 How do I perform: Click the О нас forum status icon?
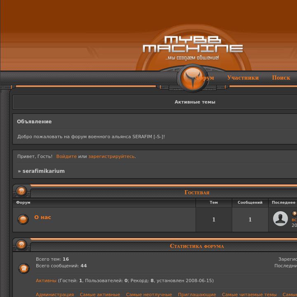tap(23, 219)
